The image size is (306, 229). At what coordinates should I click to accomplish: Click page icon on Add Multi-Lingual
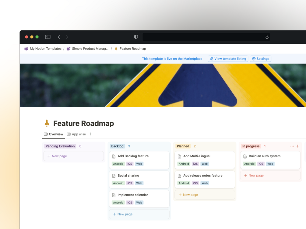pyautogui.click(x=179, y=156)
